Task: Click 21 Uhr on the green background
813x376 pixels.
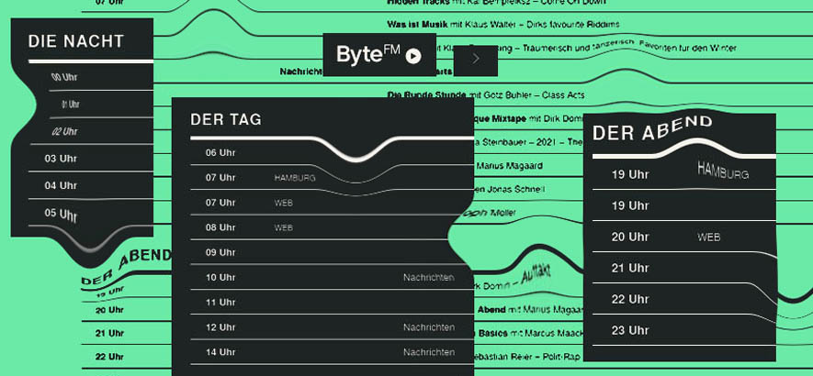Action: tap(109, 333)
